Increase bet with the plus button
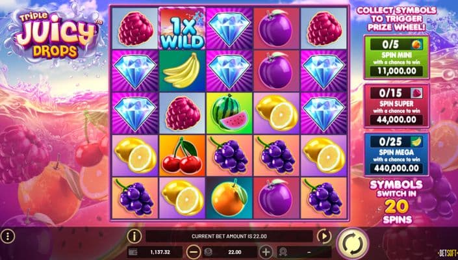Viewport: 458px width, 260px height. pyautogui.click(x=266, y=252)
